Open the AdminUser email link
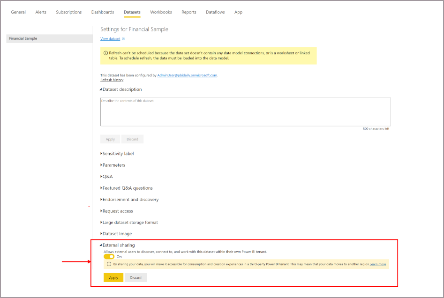Viewport: 444px width, 298px height. (187, 75)
